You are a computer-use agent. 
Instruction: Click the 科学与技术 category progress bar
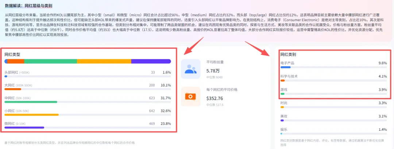pyautogui.click(x=334, y=81)
